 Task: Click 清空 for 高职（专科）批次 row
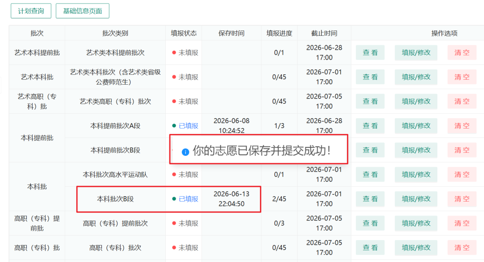[x=462, y=248]
